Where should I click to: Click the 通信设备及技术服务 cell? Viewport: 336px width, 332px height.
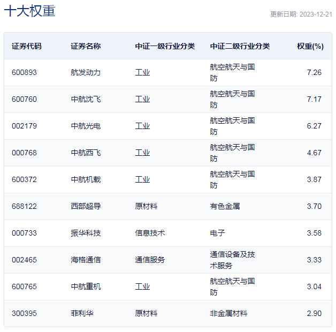[x=232, y=260]
